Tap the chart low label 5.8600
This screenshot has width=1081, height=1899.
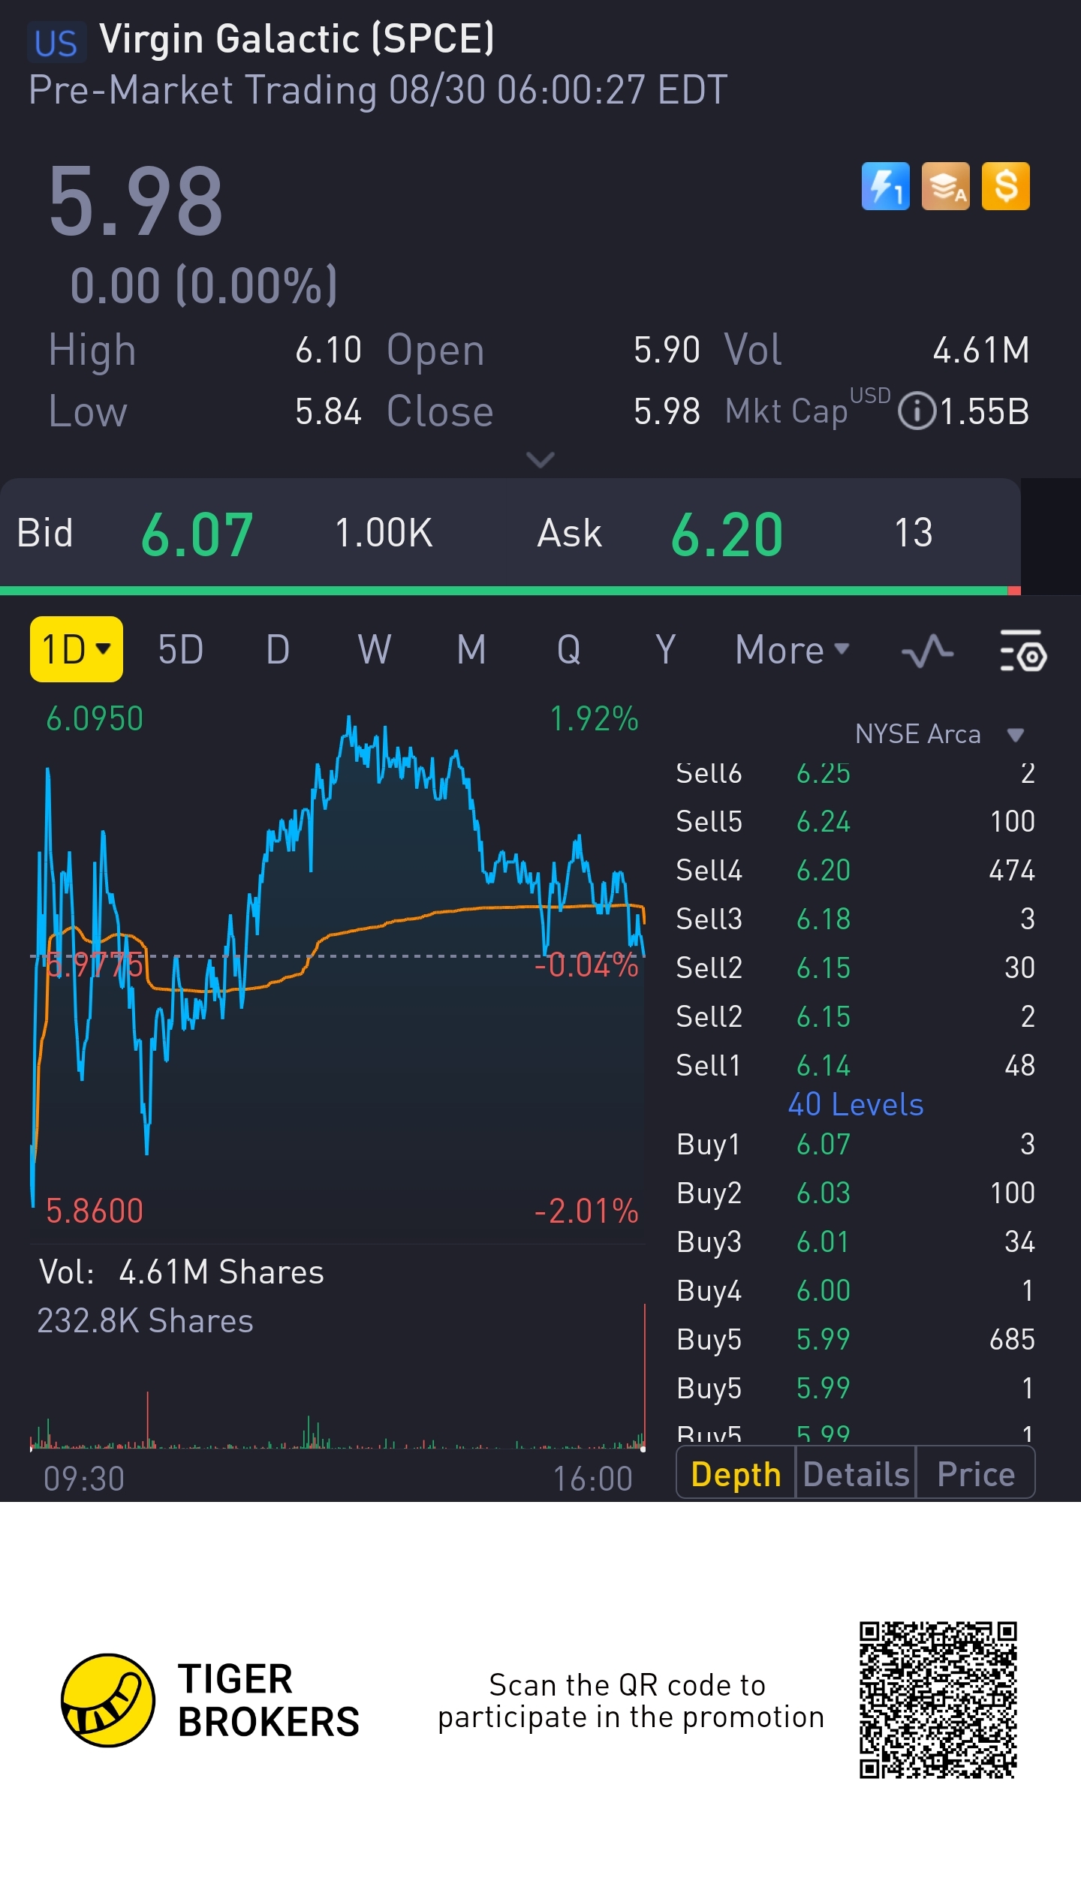(95, 1211)
